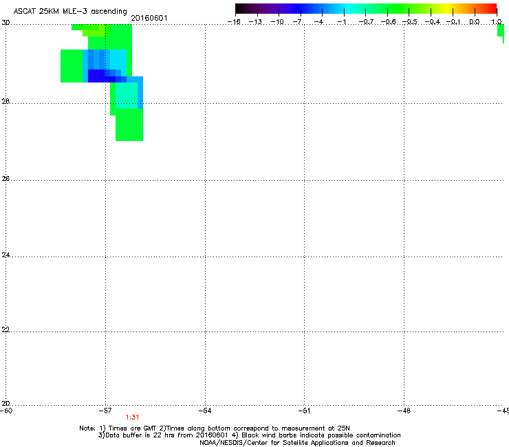Click the latitude label 22
This screenshot has height=447, width=509.
[x=6, y=329]
